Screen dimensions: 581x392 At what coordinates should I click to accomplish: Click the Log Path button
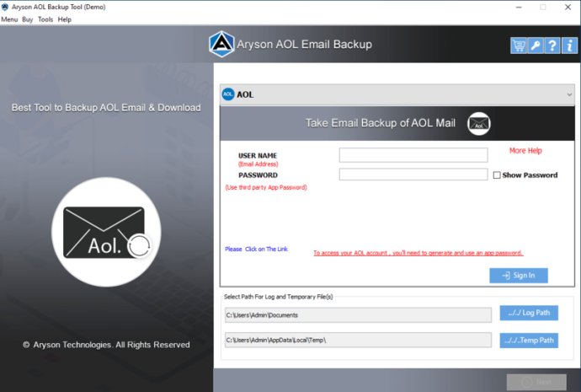529,313
